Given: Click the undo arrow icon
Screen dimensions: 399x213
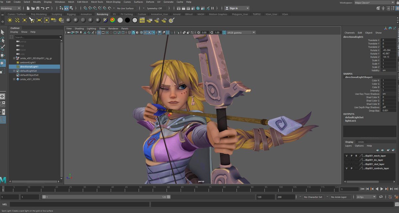Looking at the screenshot, I should coord(43,8).
